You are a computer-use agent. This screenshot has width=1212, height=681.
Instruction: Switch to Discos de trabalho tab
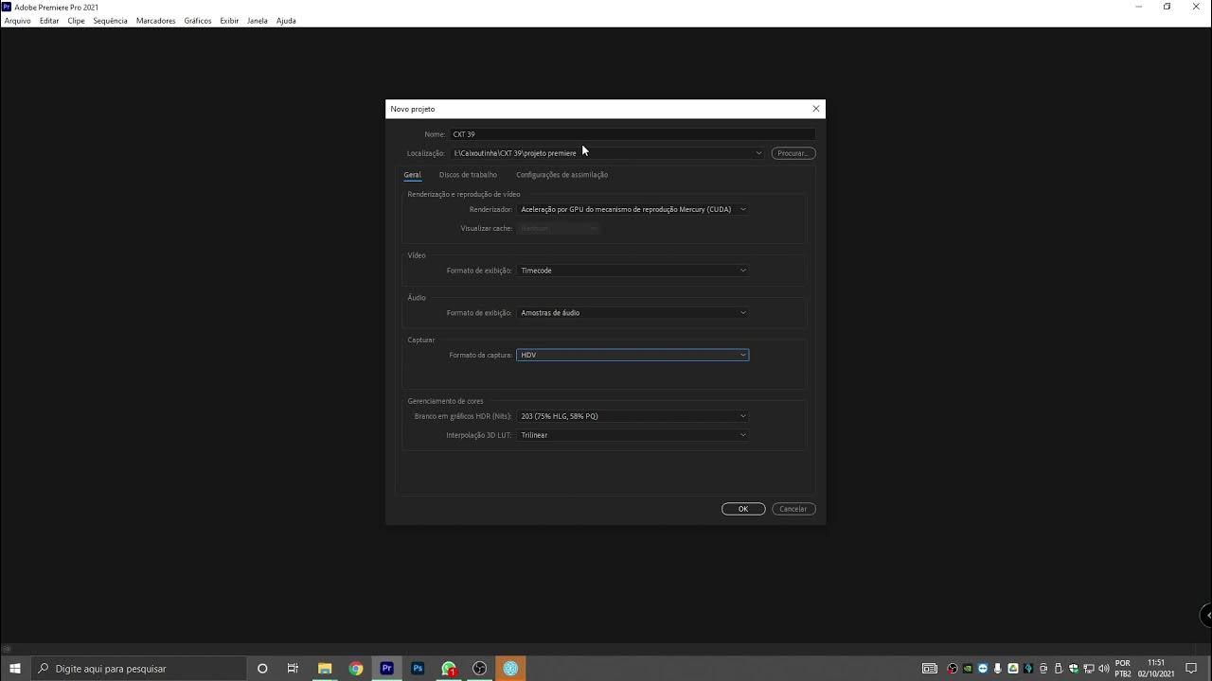[468, 175]
